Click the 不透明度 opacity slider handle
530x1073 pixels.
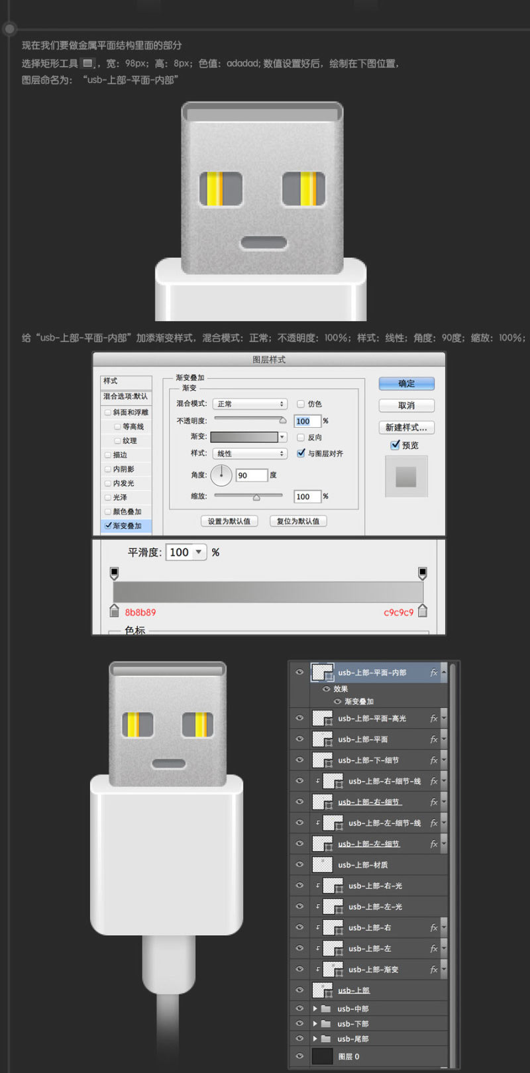click(283, 420)
